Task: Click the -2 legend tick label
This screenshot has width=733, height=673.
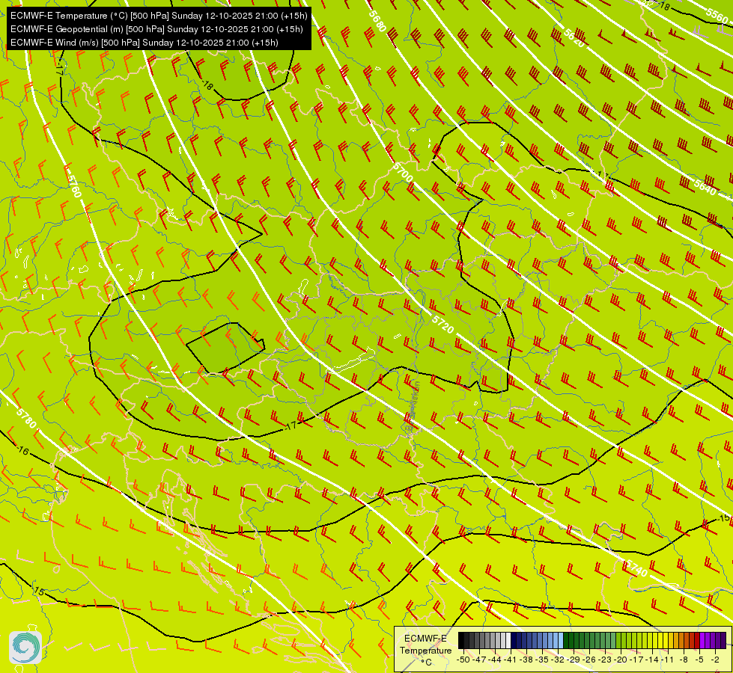Action: [715, 660]
